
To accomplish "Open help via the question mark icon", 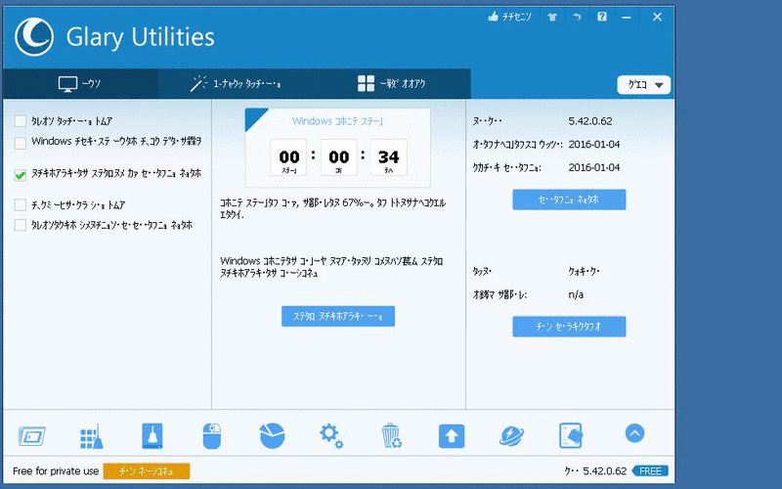I will [x=602, y=17].
